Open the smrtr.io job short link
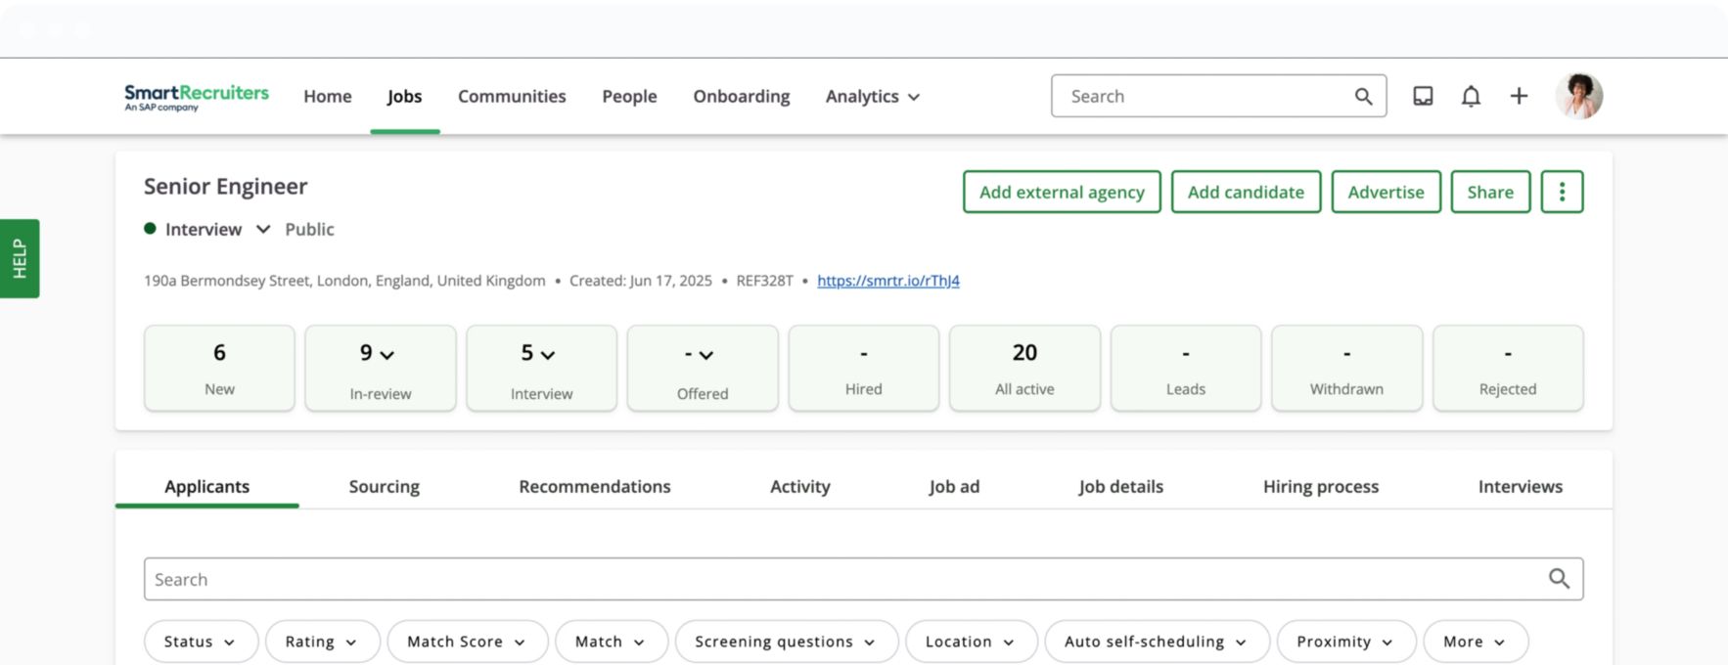The image size is (1728, 665). (x=887, y=281)
